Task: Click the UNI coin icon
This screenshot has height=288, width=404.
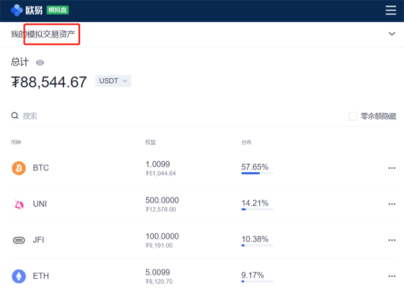Action: pyautogui.click(x=19, y=204)
